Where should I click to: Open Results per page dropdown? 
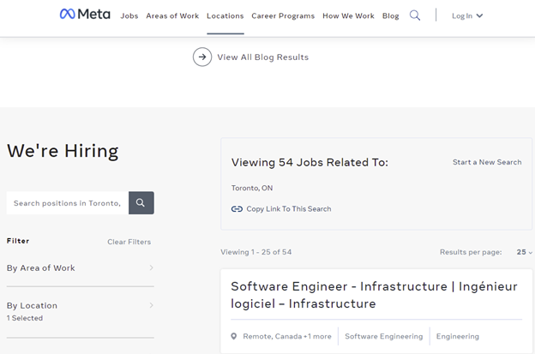click(524, 253)
